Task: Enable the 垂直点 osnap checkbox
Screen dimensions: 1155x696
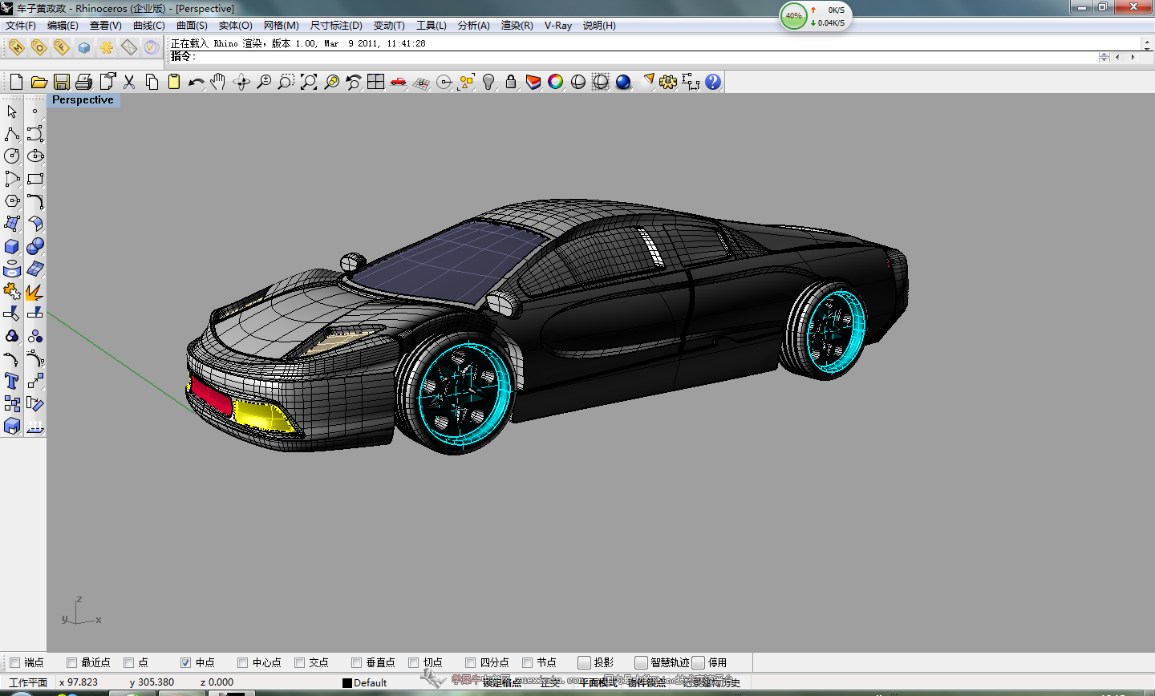Action: pyautogui.click(x=356, y=662)
